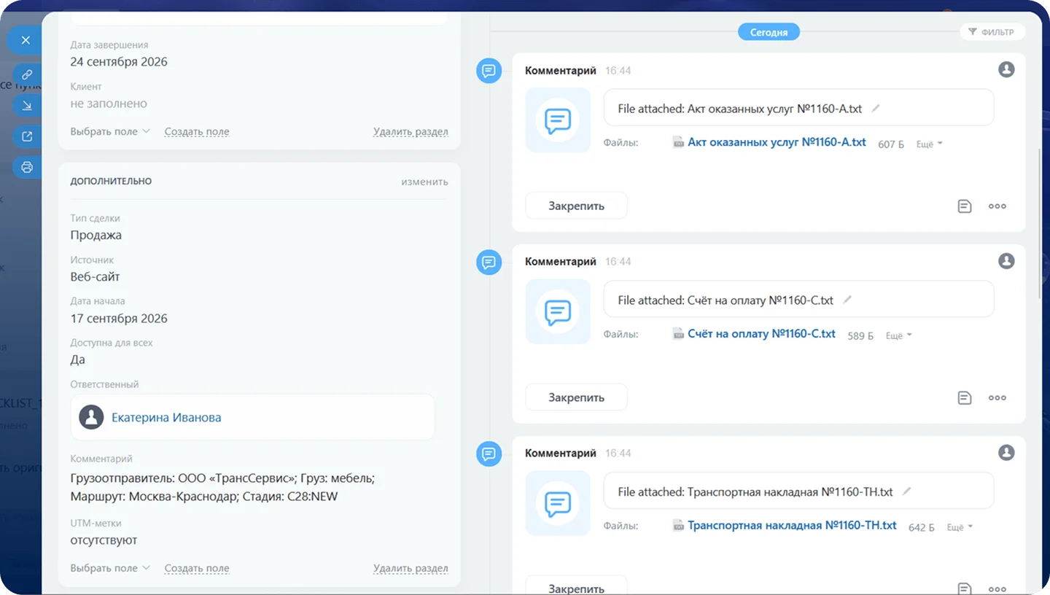
Task: Copy the deal link with the chain icon
Action: click(x=27, y=74)
